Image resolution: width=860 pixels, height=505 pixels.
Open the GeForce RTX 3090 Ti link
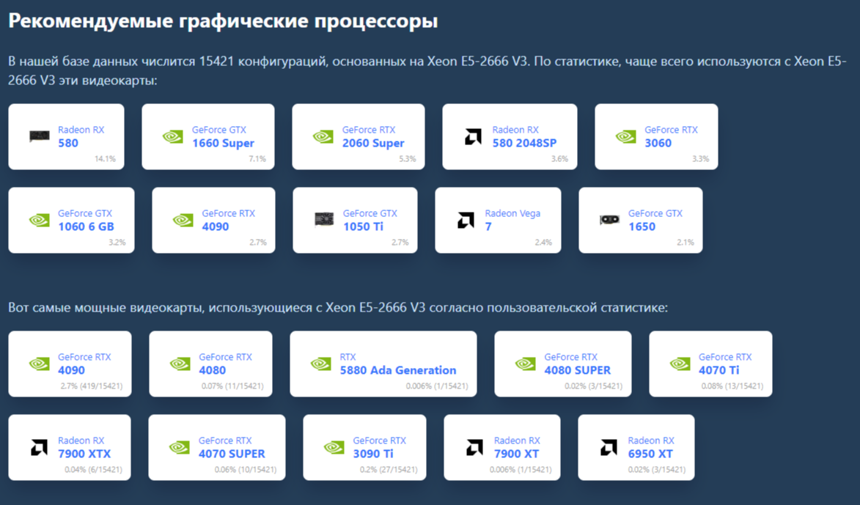pos(380,448)
